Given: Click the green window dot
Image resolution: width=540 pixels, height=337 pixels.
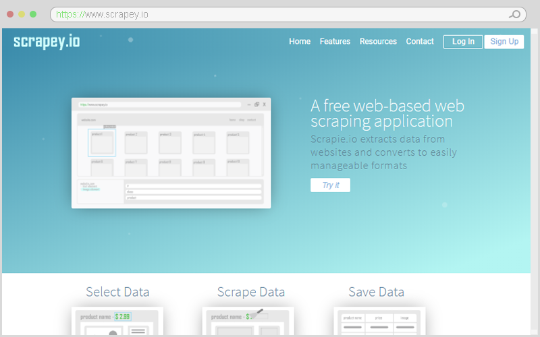Looking at the screenshot, I should pos(33,14).
